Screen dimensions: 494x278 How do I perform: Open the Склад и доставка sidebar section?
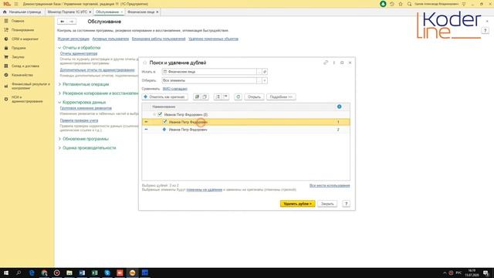pyautogui.click(x=25, y=66)
